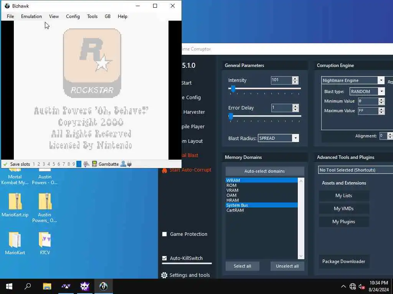This screenshot has width=393, height=294.
Task: Click the Unselect all button
Action: point(287,266)
